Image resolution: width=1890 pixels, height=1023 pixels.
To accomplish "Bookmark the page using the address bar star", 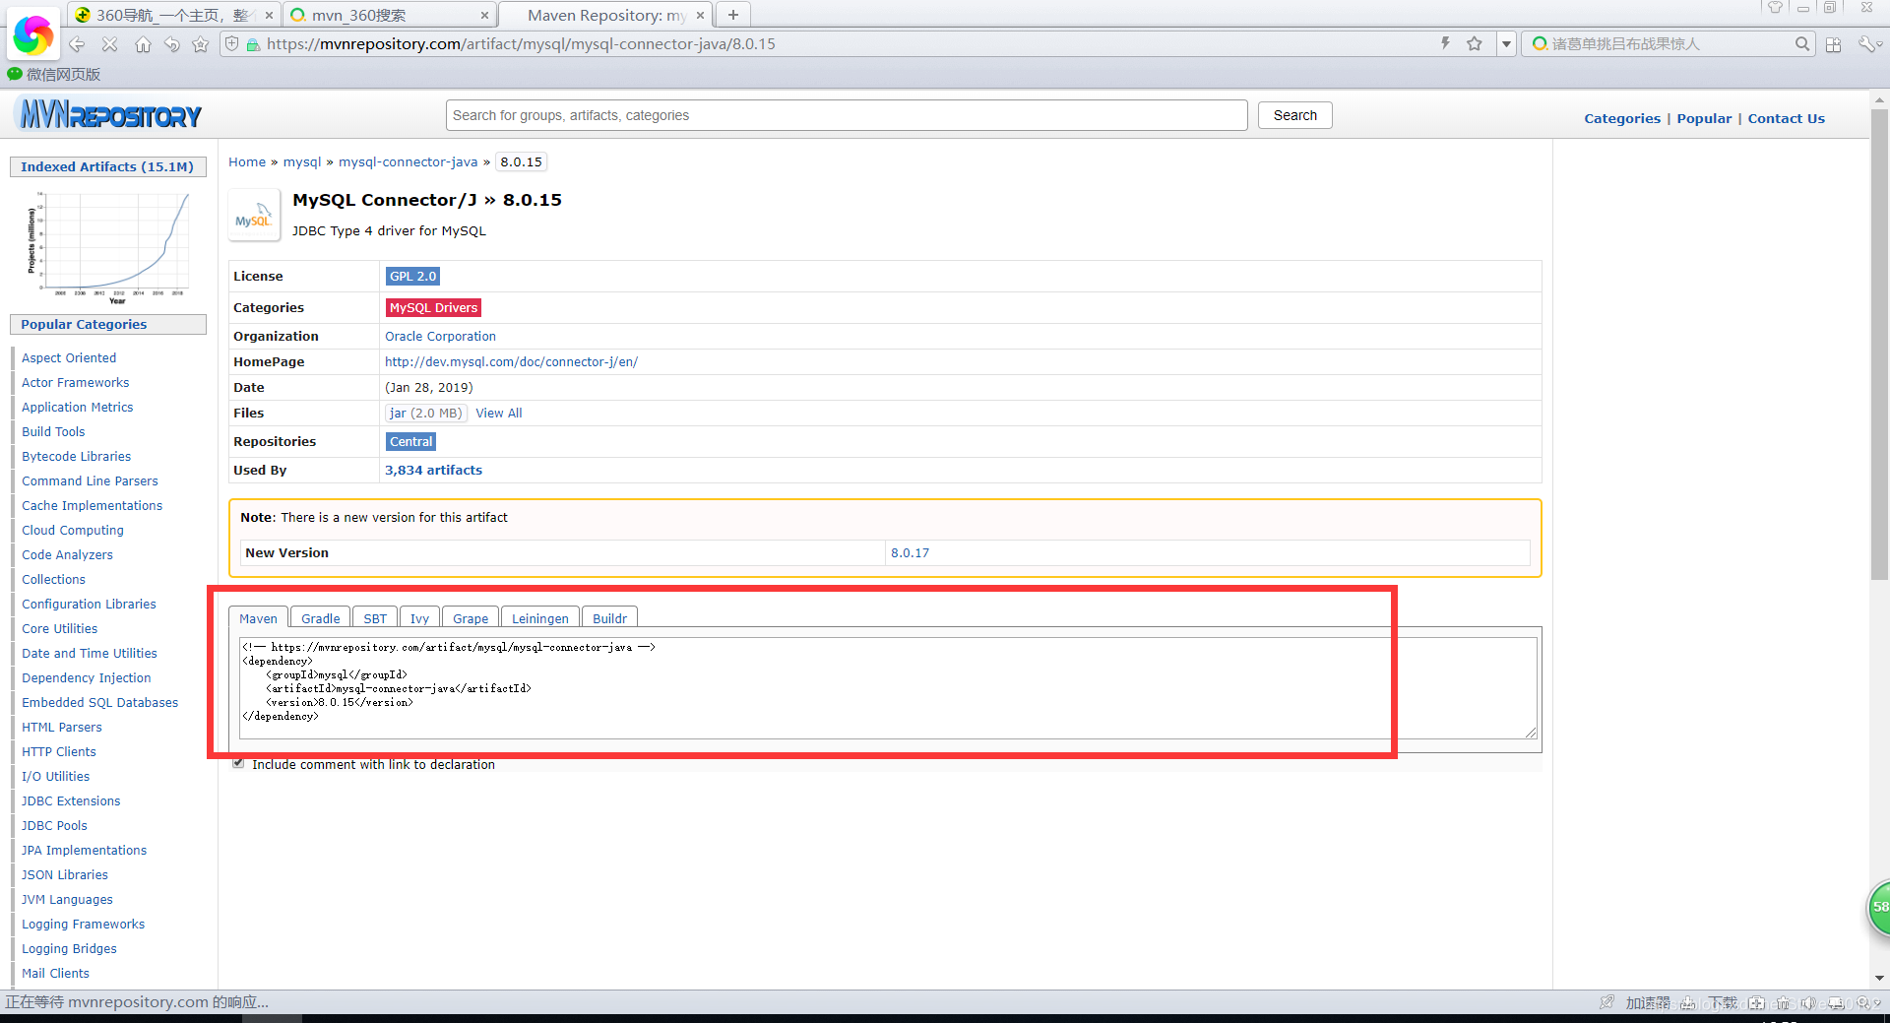I will pos(1475,43).
